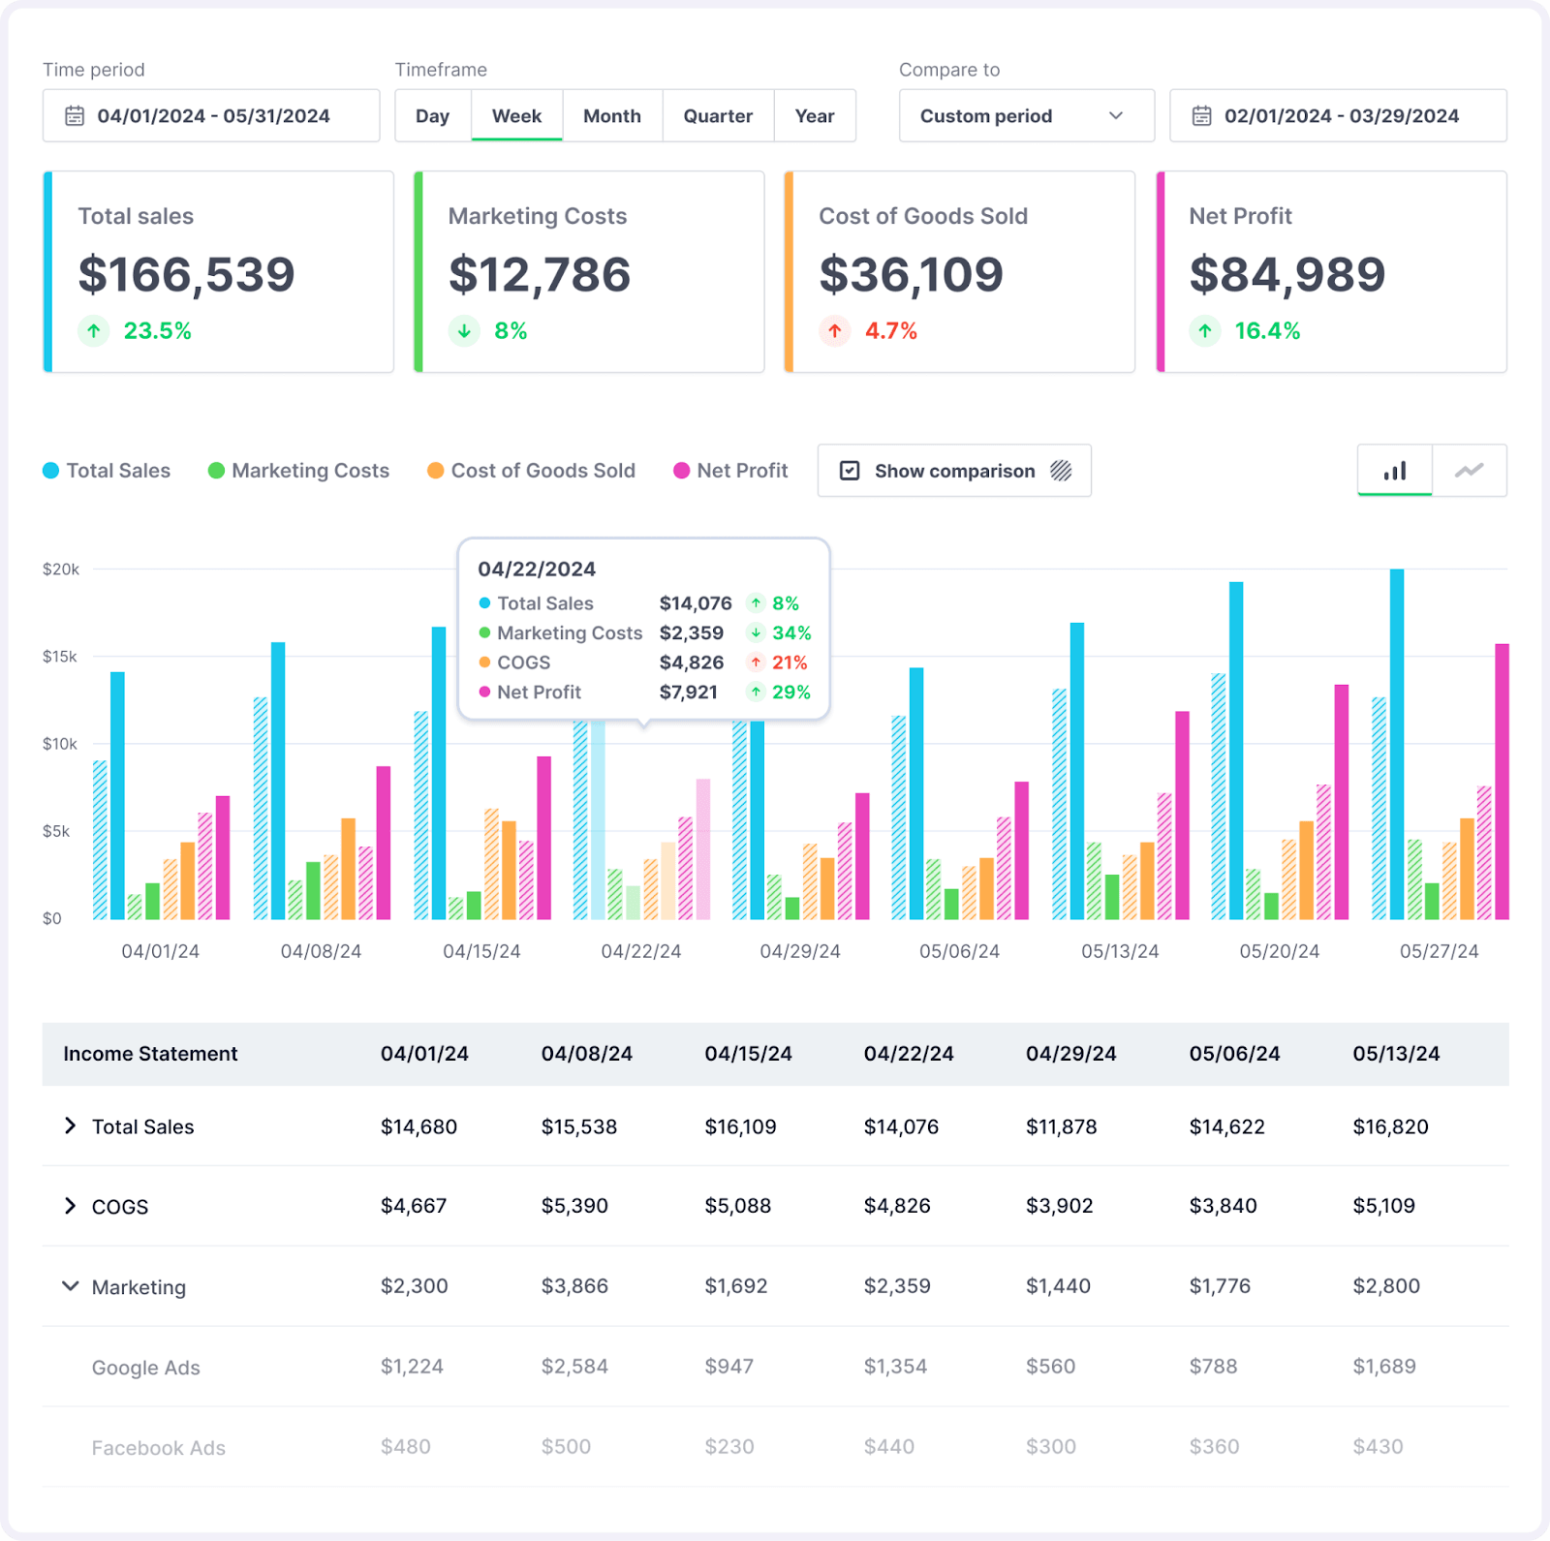This screenshot has width=1550, height=1541.
Task: Toggle Marketing Costs series in legend
Action: point(299,471)
